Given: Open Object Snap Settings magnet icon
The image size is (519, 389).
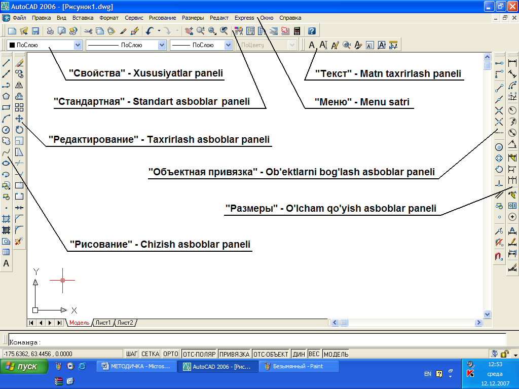Looking at the screenshot, I should click(x=499, y=256).
